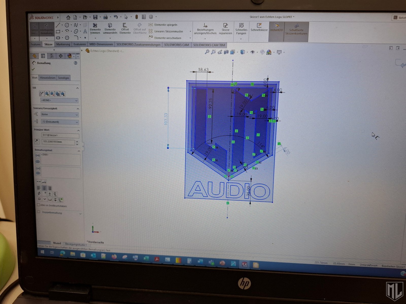The width and height of the screenshot is (406, 304).
Task: Open the Stil dropdown showing KEINE
Action: (59, 101)
